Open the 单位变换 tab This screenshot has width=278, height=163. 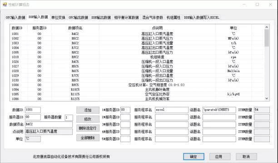58,18
